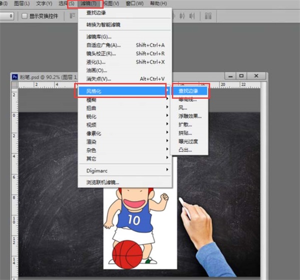This screenshot has height=280, width=300.
Task: Choose 浮雕效果... emboss filter
Action: pyautogui.click(x=189, y=116)
